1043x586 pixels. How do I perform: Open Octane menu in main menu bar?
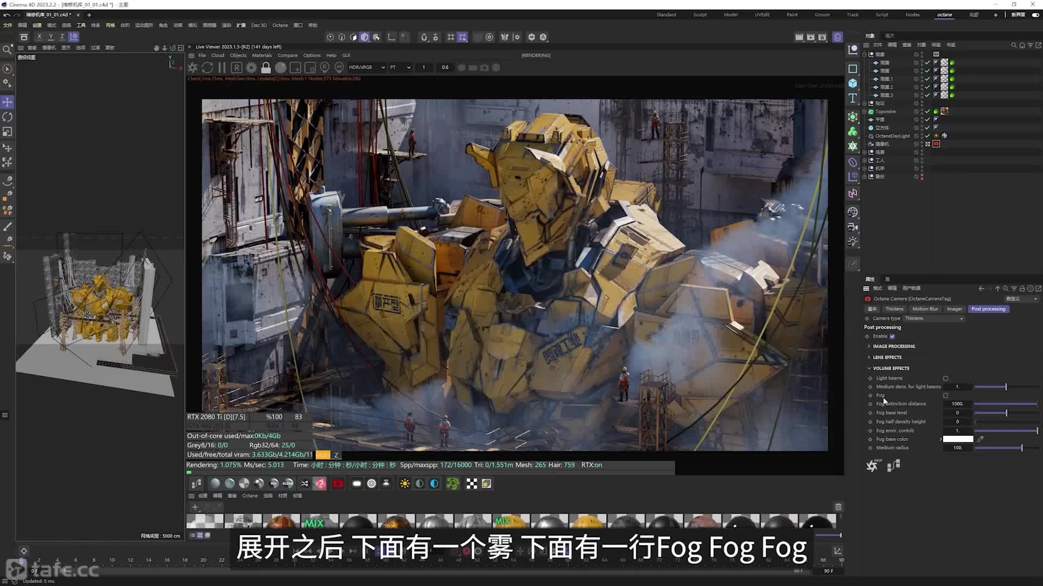click(x=280, y=25)
